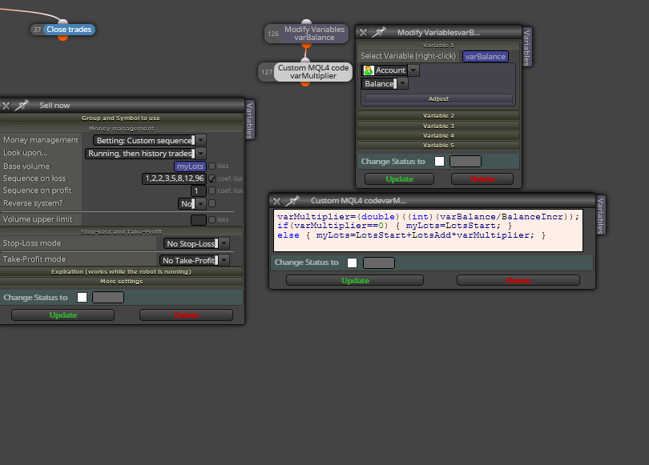
Task: Expand Variable 3 section
Action: coord(438,126)
